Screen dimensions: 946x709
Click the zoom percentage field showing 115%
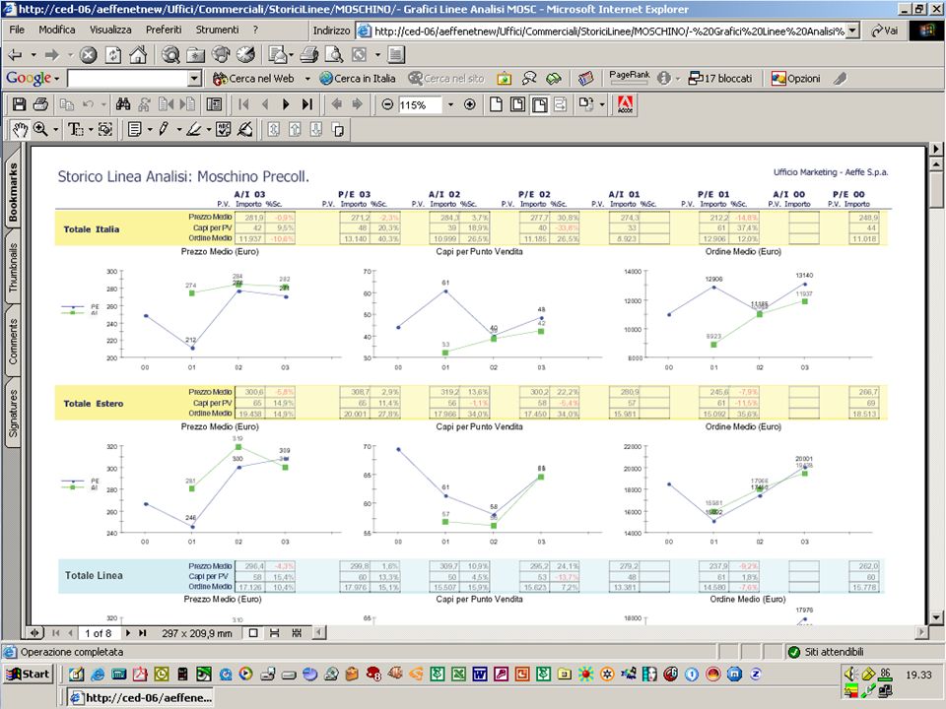420,105
